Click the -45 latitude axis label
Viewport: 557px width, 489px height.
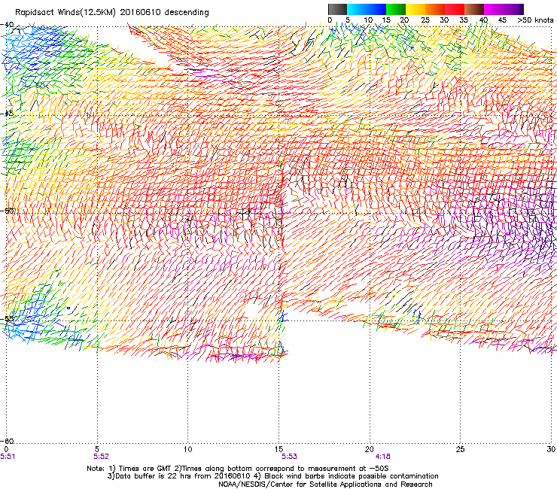pyautogui.click(x=7, y=114)
